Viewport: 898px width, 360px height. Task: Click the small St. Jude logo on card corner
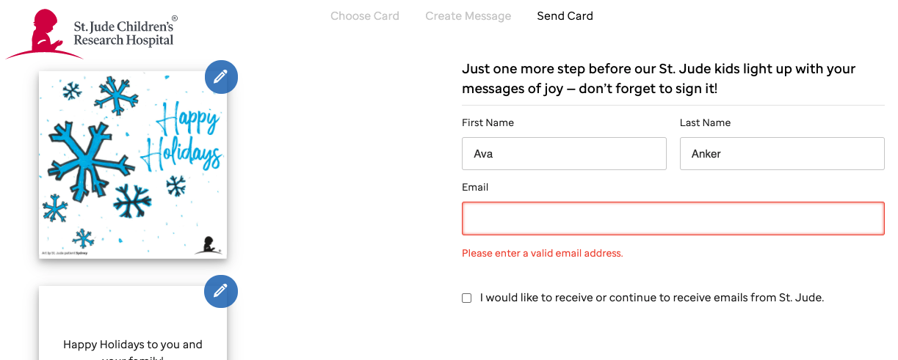pos(207,245)
